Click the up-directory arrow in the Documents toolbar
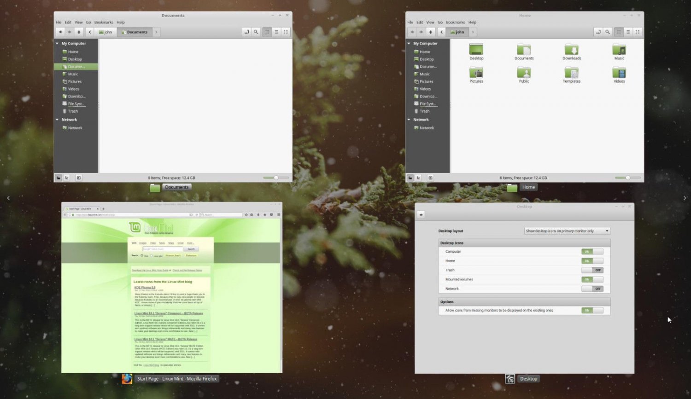This screenshot has width=691, height=399. (78, 32)
